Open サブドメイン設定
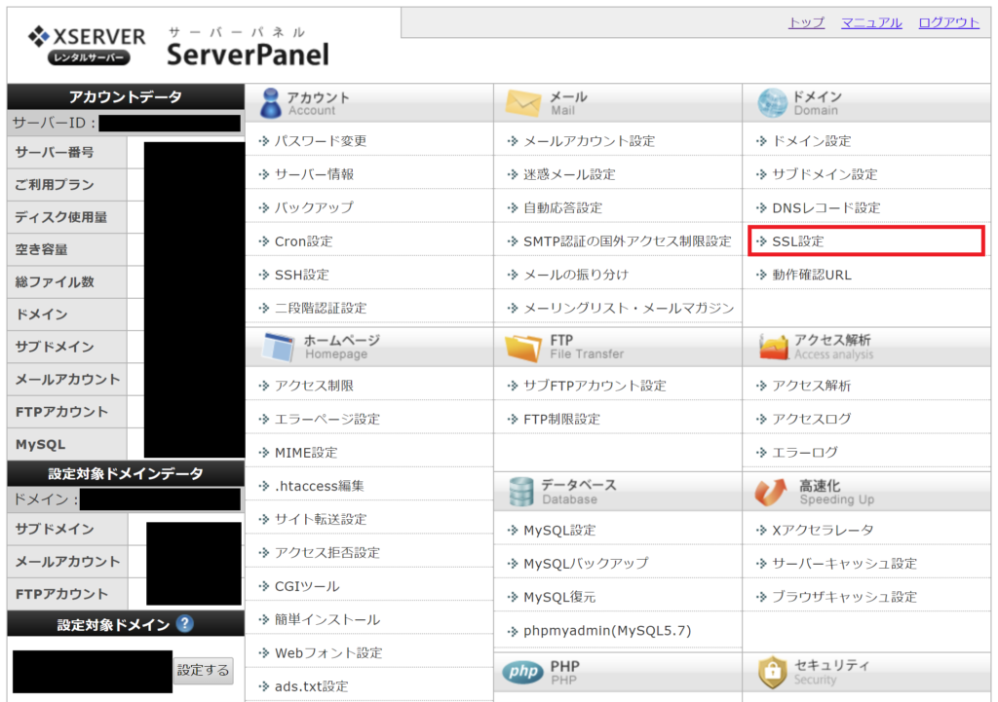Image resolution: width=998 pixels, height=702 pixels. click(x=825, y=174)
